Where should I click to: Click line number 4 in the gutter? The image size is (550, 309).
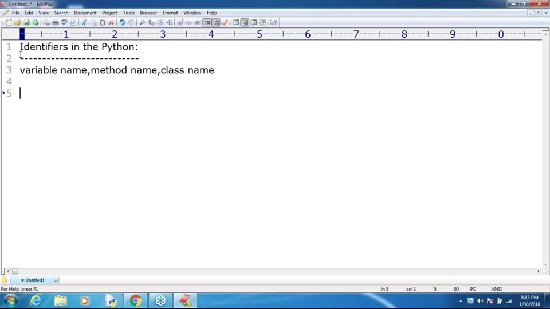tap(9, 82)
